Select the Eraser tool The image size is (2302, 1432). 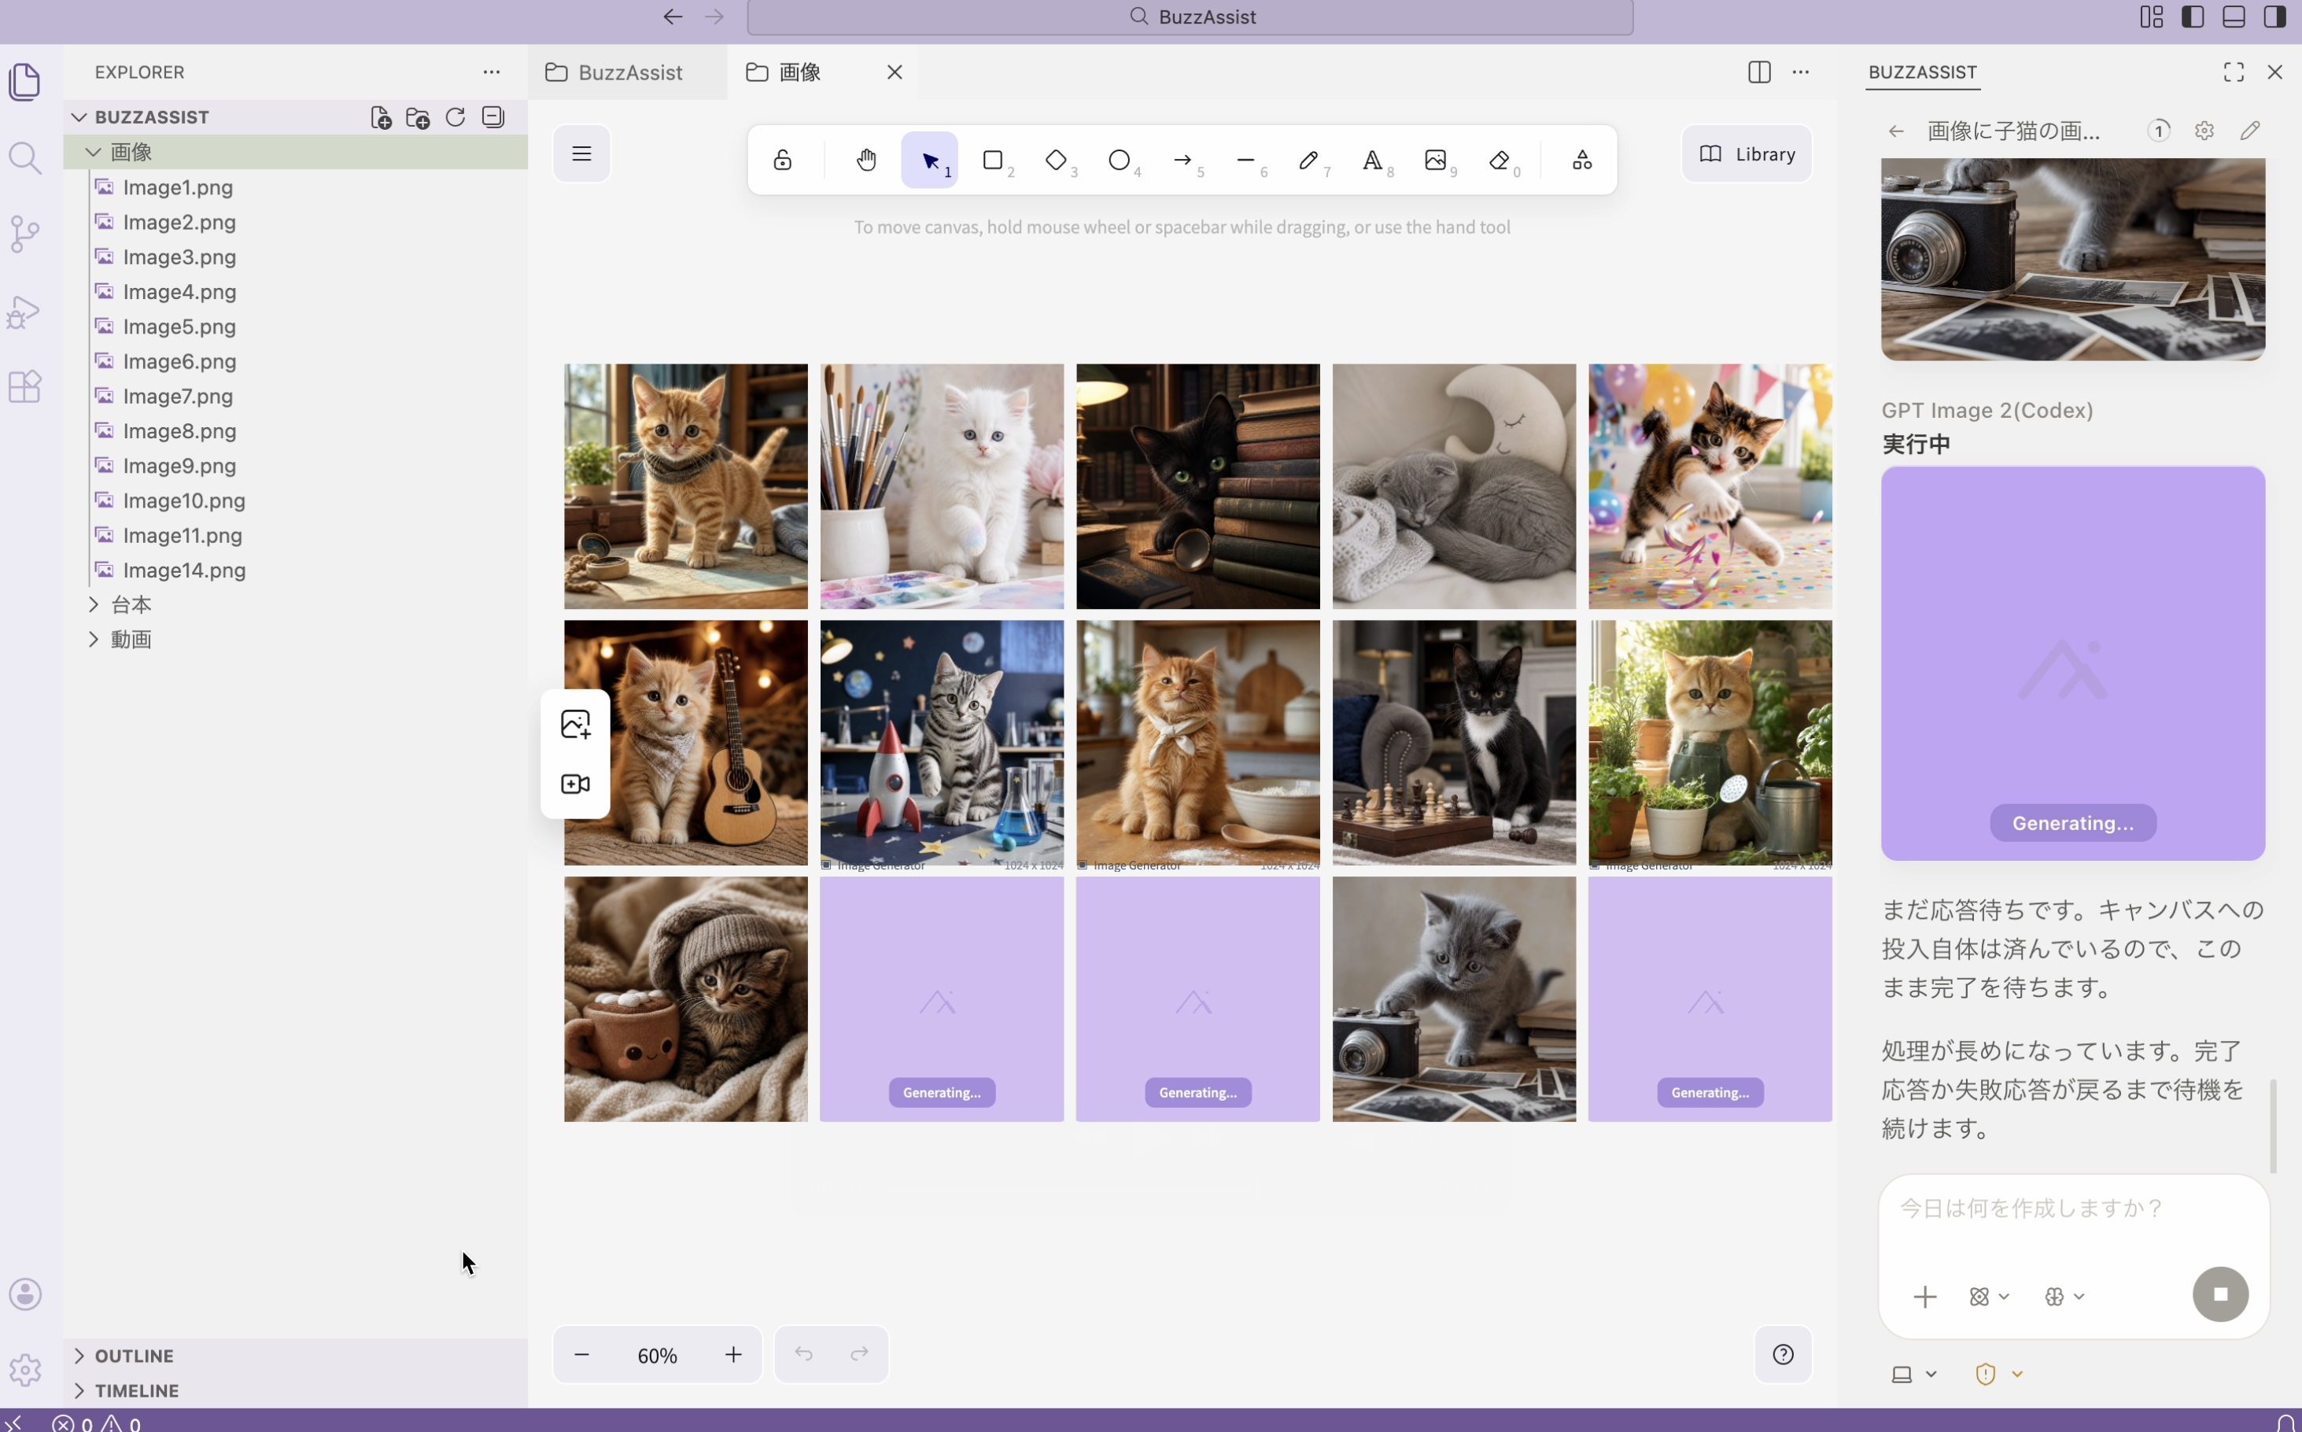1499,160
